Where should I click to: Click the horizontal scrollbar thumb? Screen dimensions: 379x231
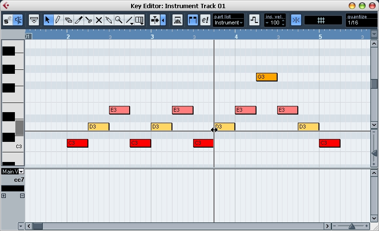click(37, 226)
